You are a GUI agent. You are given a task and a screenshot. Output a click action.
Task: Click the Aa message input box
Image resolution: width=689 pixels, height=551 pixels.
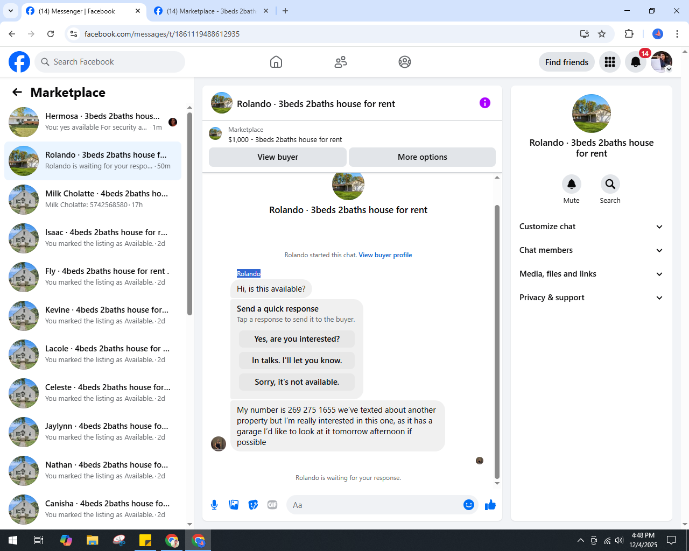point(376,505)
